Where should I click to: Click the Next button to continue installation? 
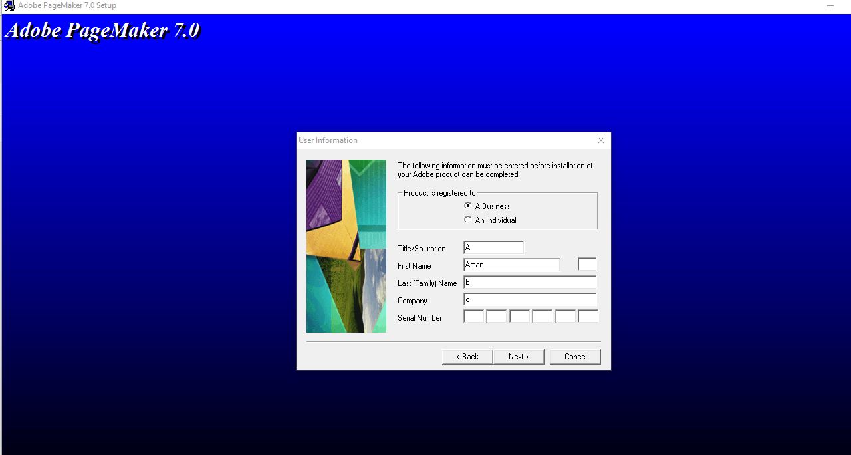pyautogui.click(x=519, y=356)
